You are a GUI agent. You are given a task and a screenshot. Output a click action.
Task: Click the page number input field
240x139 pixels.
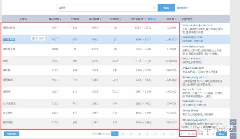pyautogui.click(x=208, y=134)
